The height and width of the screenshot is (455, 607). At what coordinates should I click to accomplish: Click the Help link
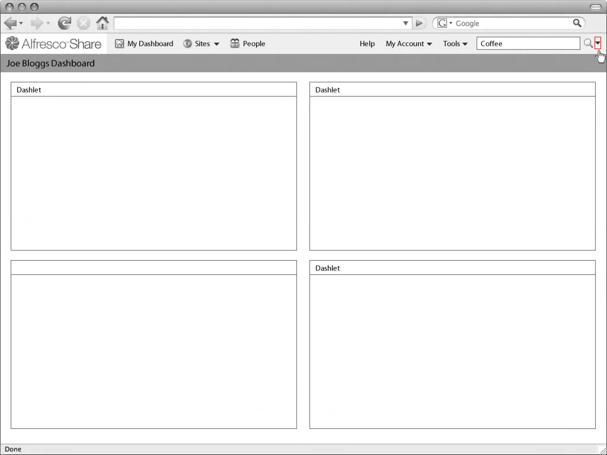[x=367, y=44]
